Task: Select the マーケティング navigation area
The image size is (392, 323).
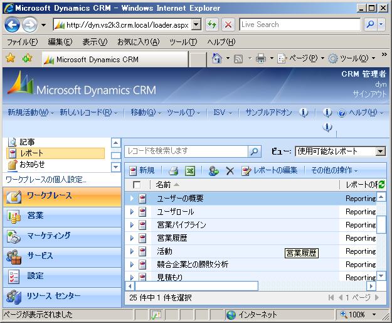Action: (62, 236)
